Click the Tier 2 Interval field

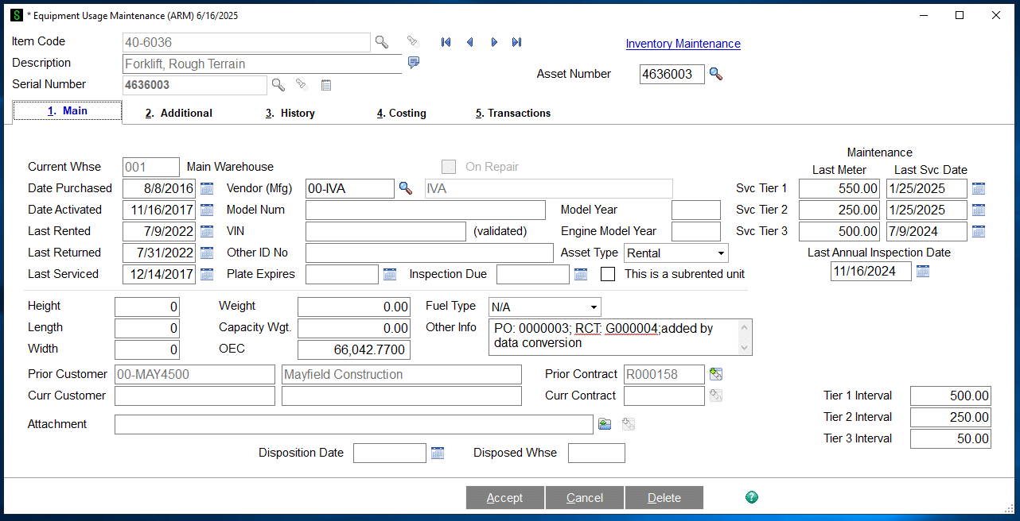point(951,417)
